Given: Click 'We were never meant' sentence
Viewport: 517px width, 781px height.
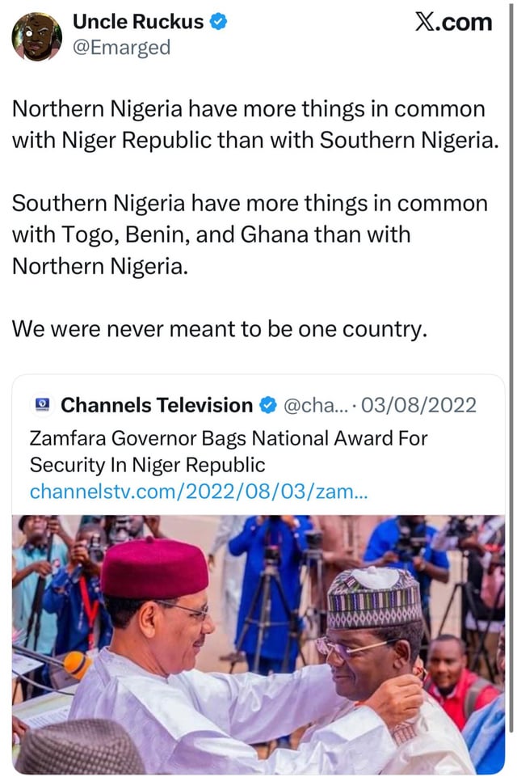Looking at the screenshot, I should pyautogui.click(x=218, y=330).
